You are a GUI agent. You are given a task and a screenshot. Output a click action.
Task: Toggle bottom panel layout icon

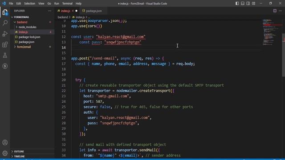tap(242, 3)
